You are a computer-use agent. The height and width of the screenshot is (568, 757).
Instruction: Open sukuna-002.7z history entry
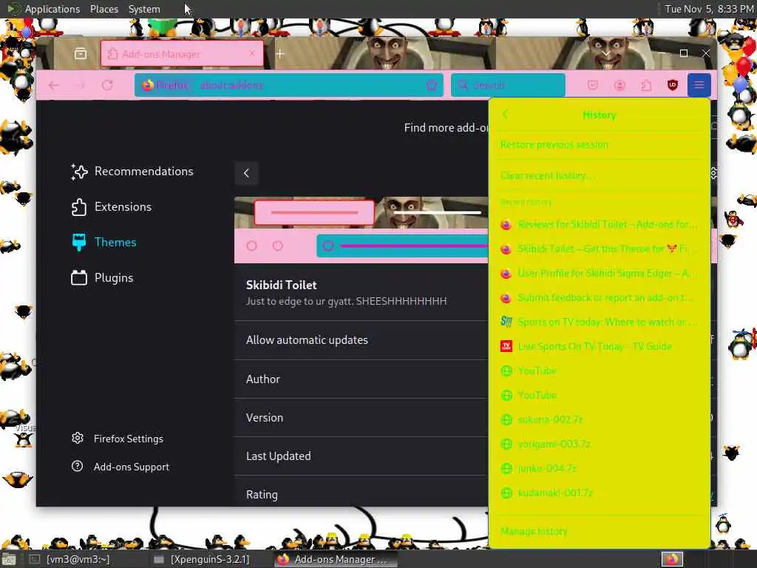point(599,420)
